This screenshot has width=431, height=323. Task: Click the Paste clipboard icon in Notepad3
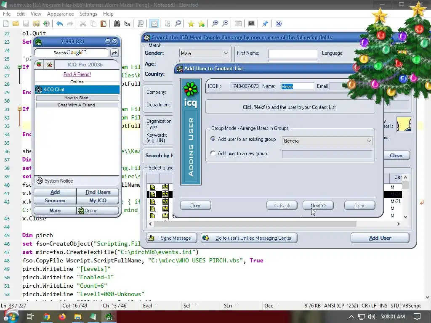[104, 24]
